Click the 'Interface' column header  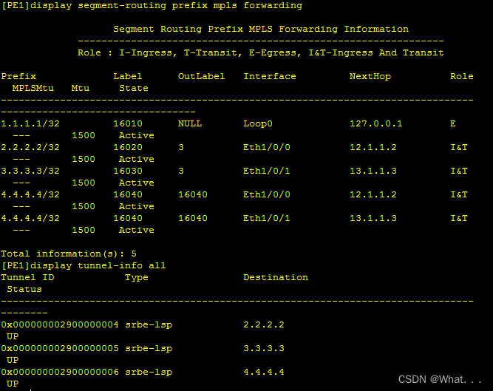pos(270,76)
